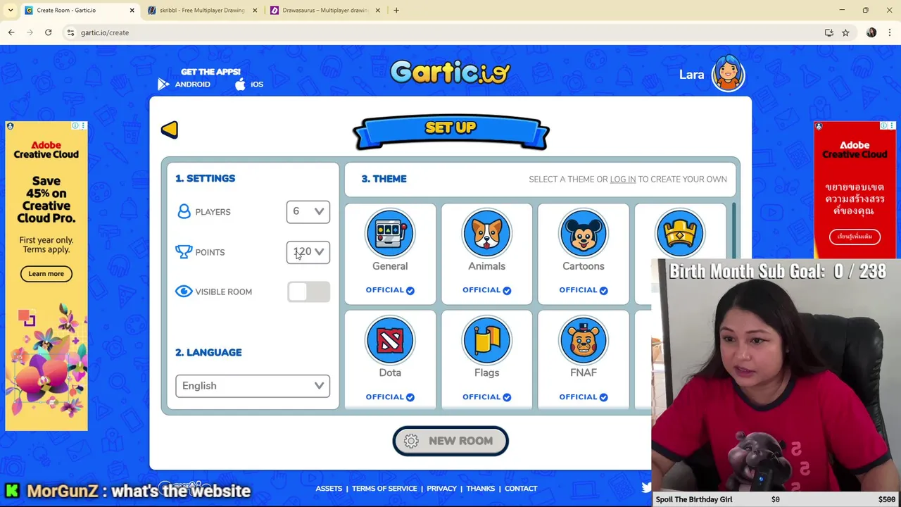Click the Cartoons theme label
Viewport: 901px width, 507px height.
click(x=584, y=266)
